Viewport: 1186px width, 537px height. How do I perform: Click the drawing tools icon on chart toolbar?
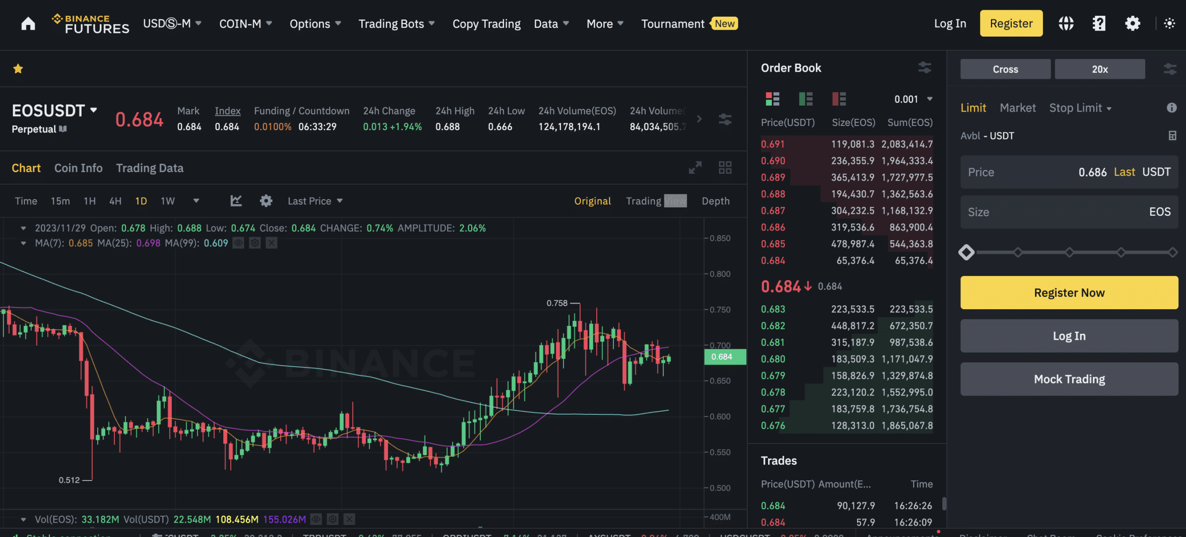click(x=235, y=200)
